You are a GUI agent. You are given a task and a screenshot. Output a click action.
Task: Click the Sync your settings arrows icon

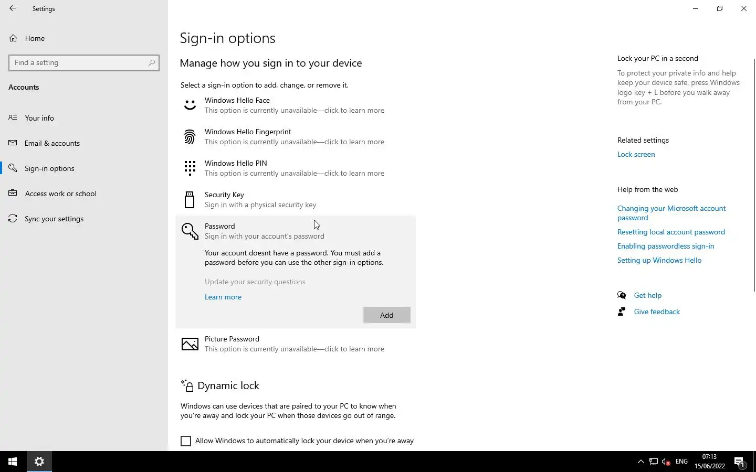click(13, 218)
